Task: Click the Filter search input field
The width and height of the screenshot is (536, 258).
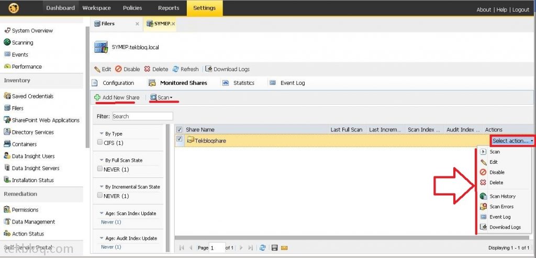Action: point(142,116)
